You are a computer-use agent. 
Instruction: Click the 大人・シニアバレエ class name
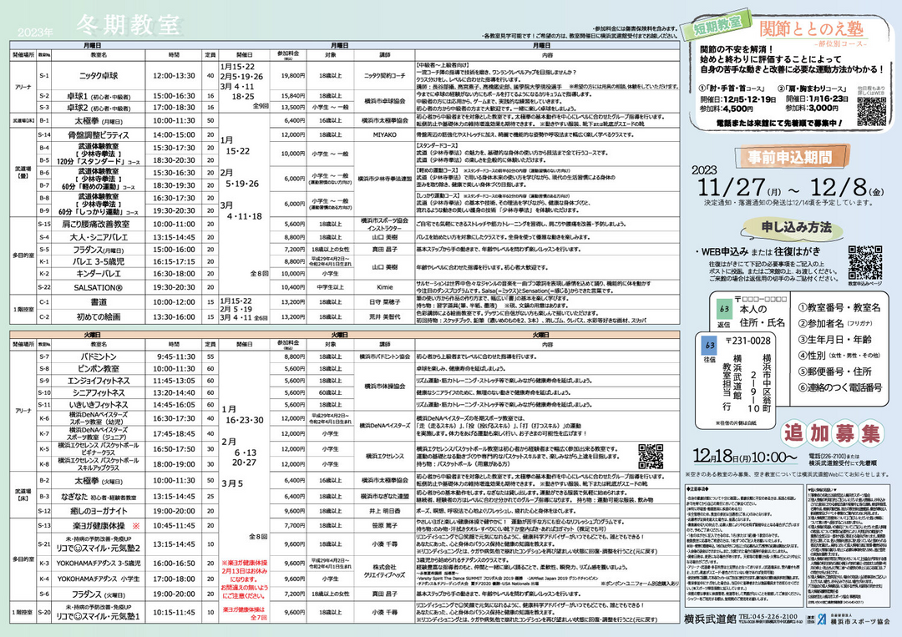click(x=99, y=237)
